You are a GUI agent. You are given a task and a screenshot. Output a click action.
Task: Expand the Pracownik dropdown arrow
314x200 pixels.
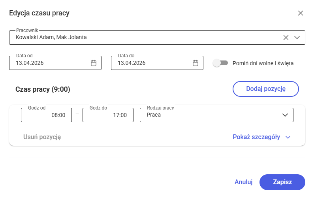point(297,38)
